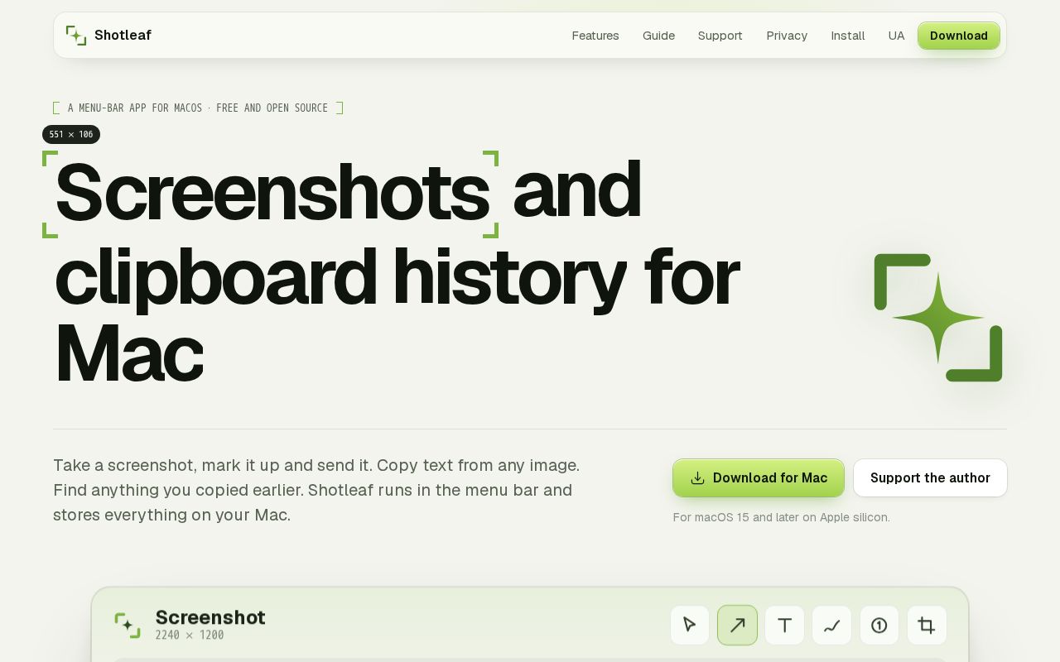Image resolution: width=1060 pixels, height=662 pixels.
Task: Open the Support nav link
Action: pos(720,36)
